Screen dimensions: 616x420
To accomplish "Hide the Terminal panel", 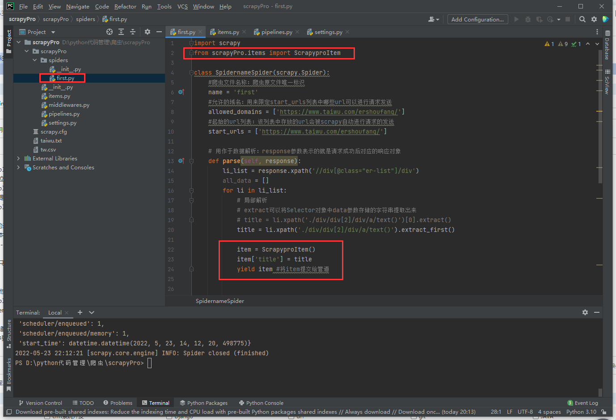I will pos(597,312).
